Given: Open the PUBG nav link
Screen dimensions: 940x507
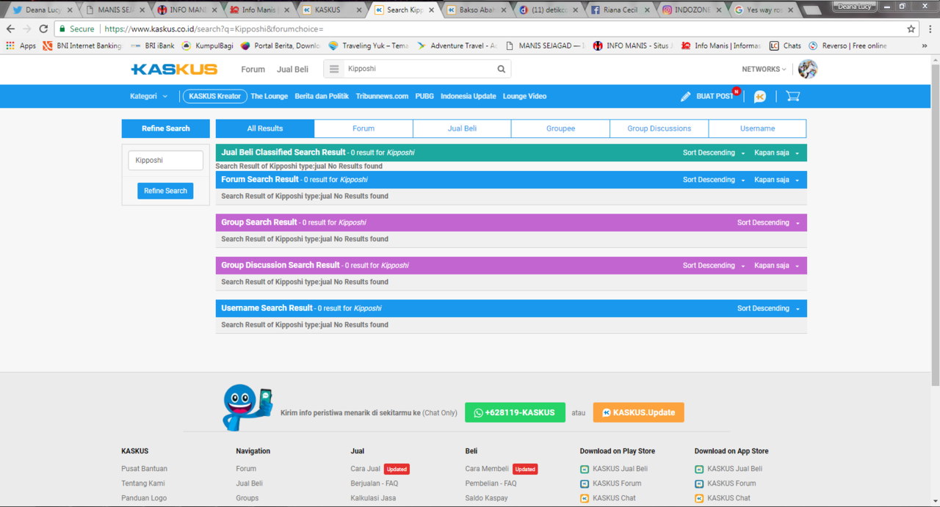Looking at the screenshot, I should pyautogui.click(x=424, y=96).
